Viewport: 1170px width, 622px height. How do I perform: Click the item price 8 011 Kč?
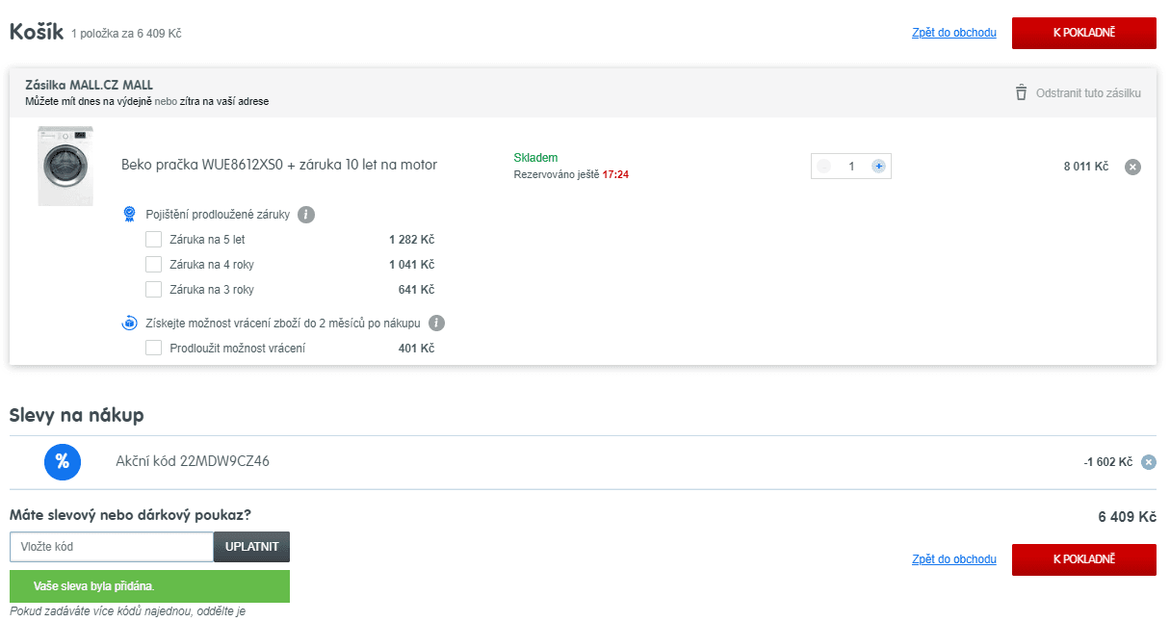pyautogui.click(x=1086, y=167)
